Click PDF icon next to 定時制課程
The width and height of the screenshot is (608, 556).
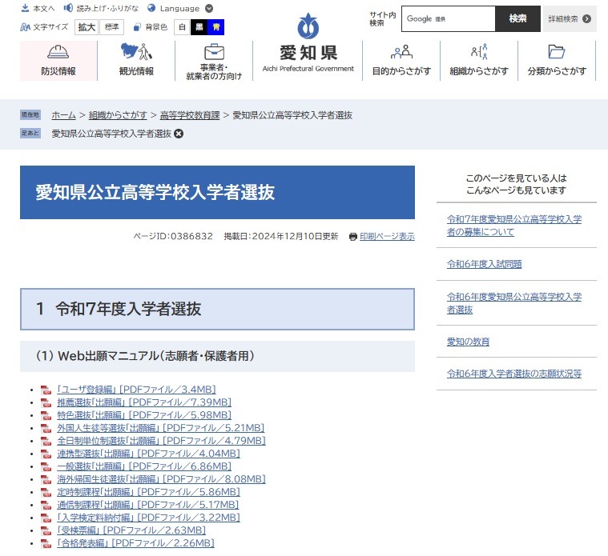pos(46,492)
